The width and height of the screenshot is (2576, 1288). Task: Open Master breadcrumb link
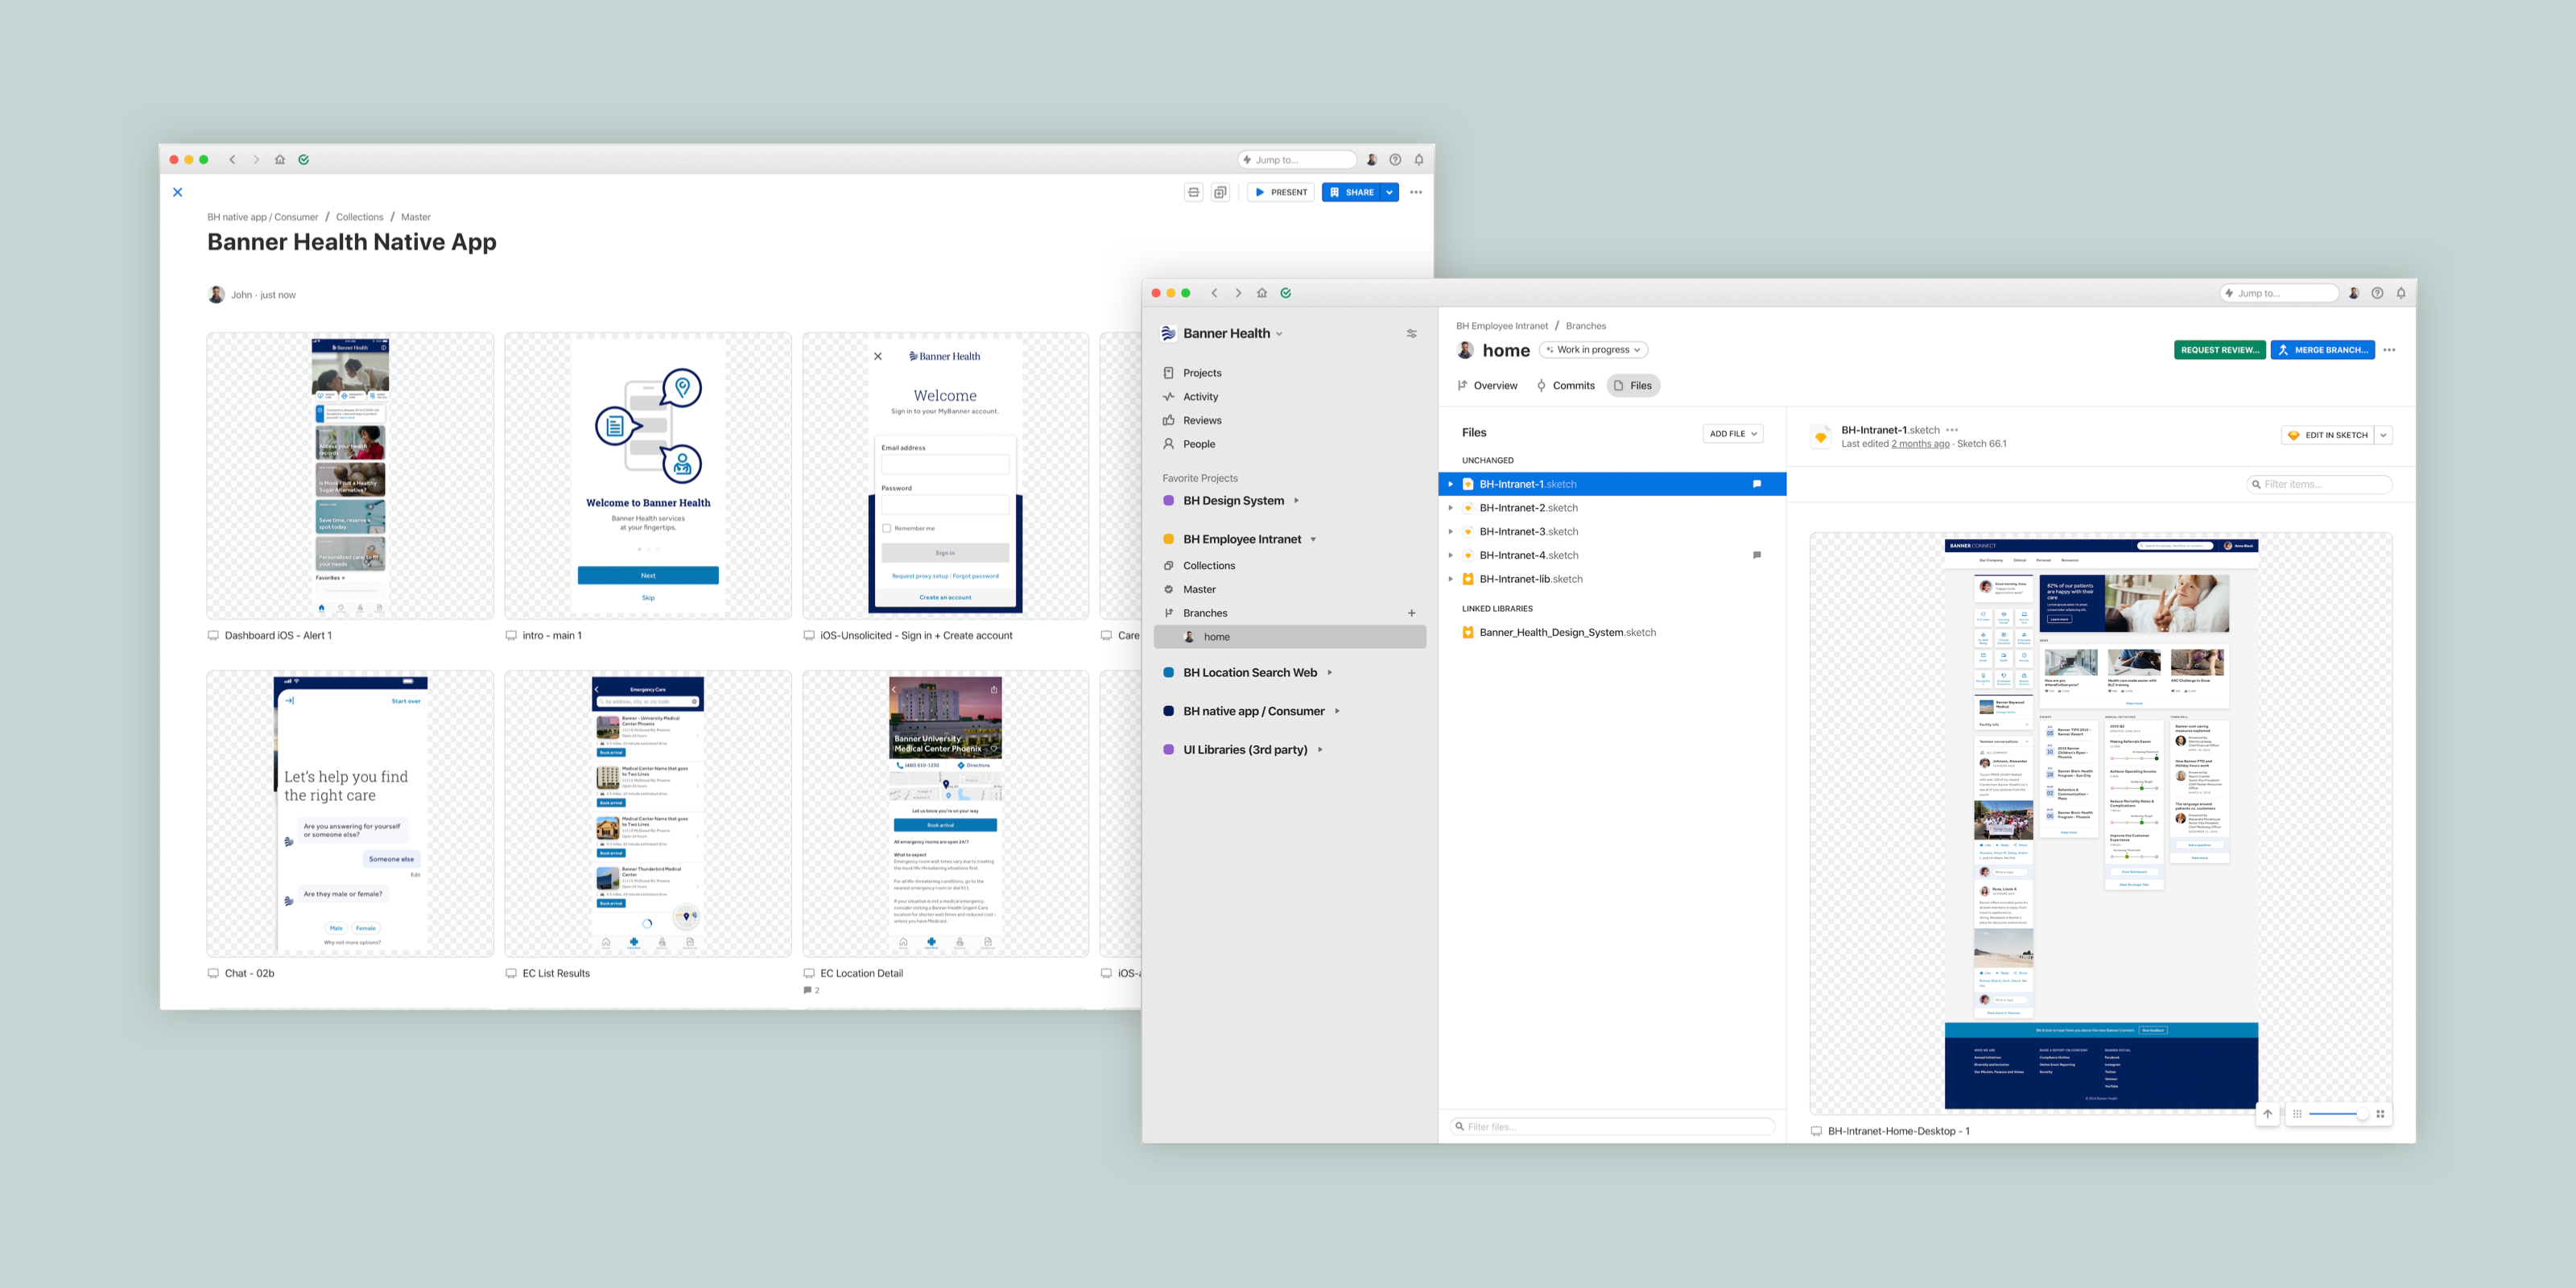pos(416,217)
